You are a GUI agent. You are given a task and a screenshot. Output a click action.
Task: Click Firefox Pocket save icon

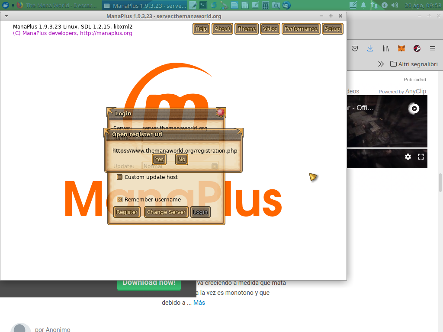pyautogui.click(x=355, y=48)
